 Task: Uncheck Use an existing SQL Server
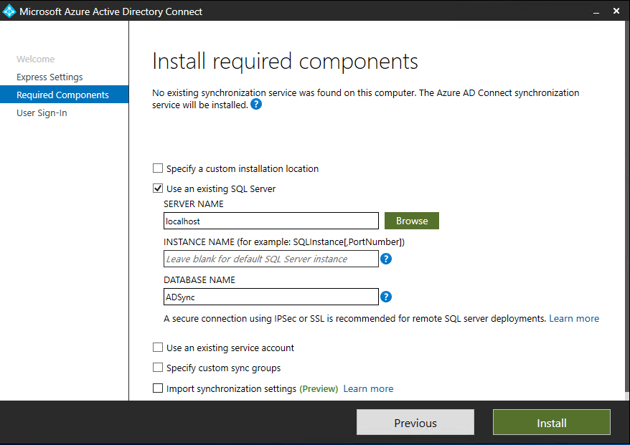click(158, 188)
